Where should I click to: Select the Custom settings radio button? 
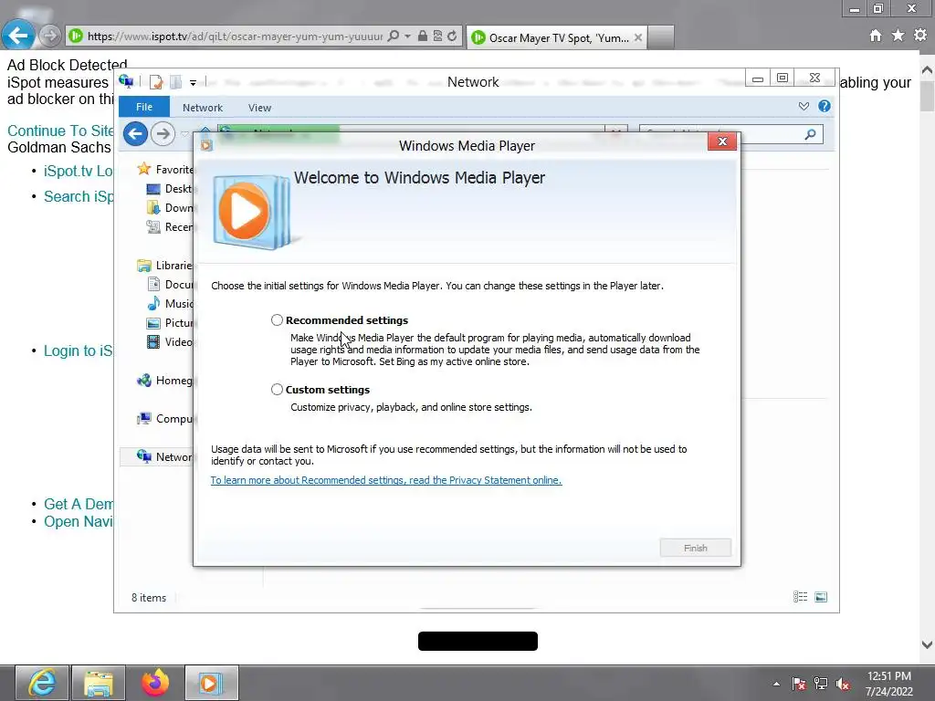click(277, 389)
